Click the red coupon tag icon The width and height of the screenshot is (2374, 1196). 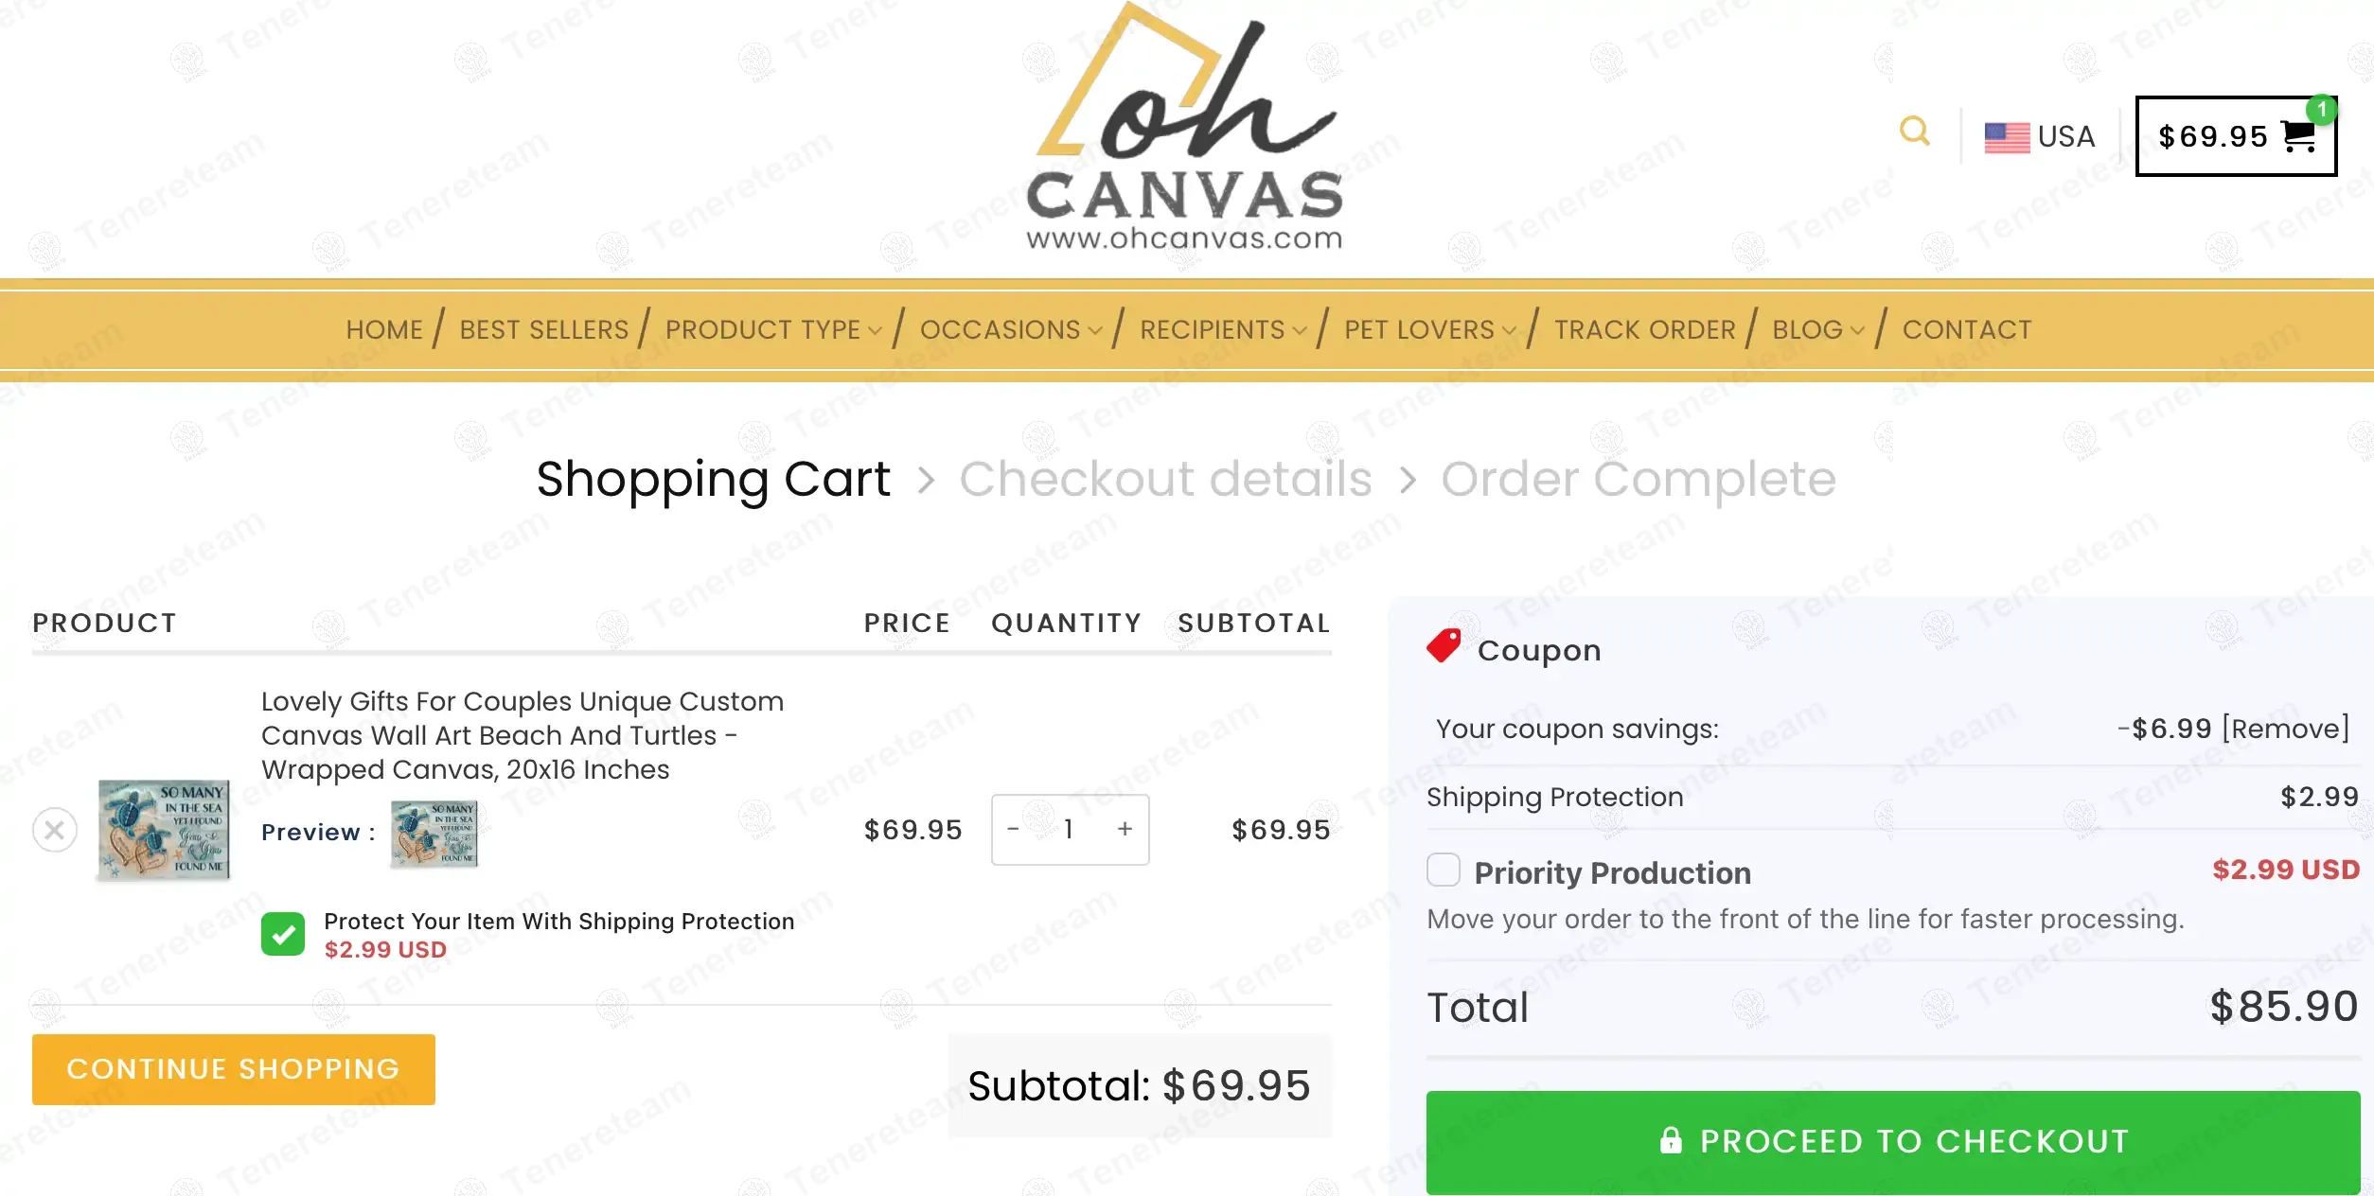1444,646
